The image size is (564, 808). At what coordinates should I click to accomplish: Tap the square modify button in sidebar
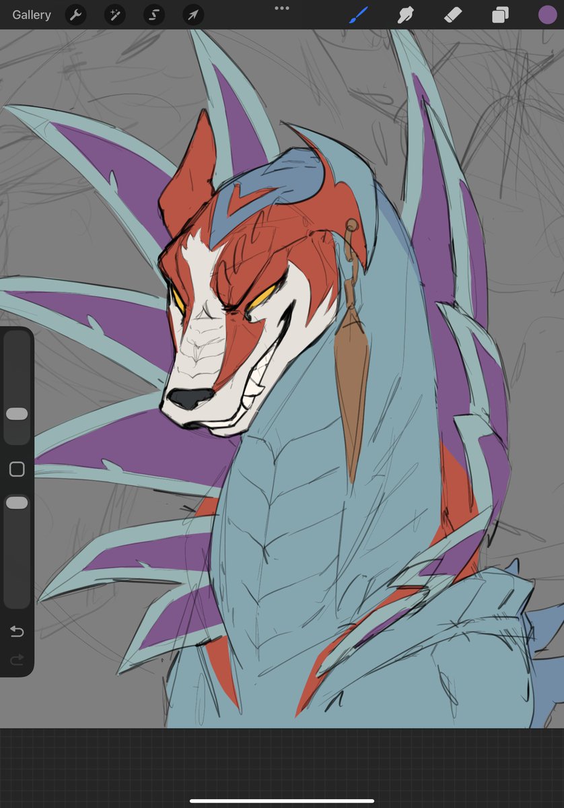(17, 469)
